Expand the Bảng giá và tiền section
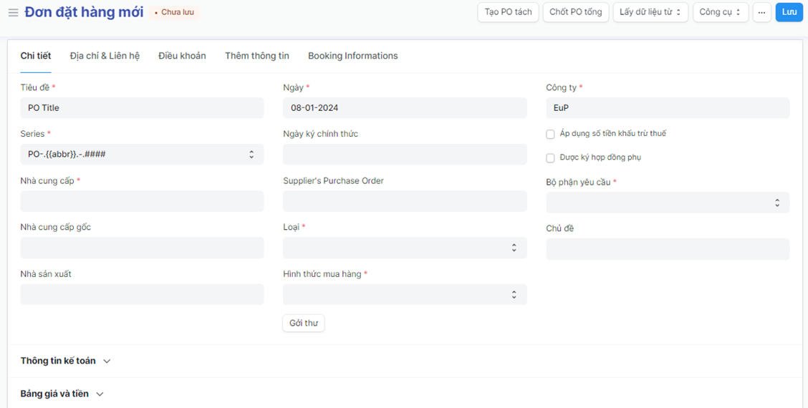This screenshot has width=808, height=408. pos(62,394)
